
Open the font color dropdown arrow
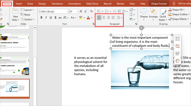click(92, 18)
